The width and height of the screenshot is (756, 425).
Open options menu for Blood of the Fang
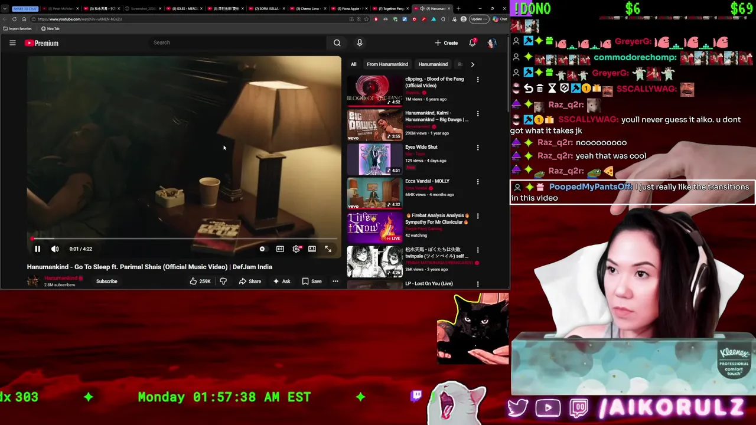coord(478,80)
